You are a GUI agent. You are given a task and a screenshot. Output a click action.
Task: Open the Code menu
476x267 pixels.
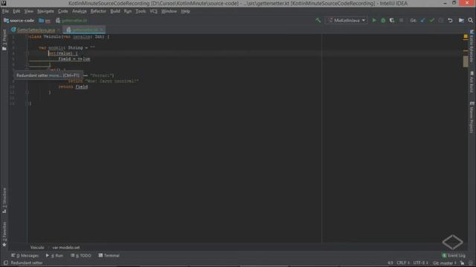(62, 11)
